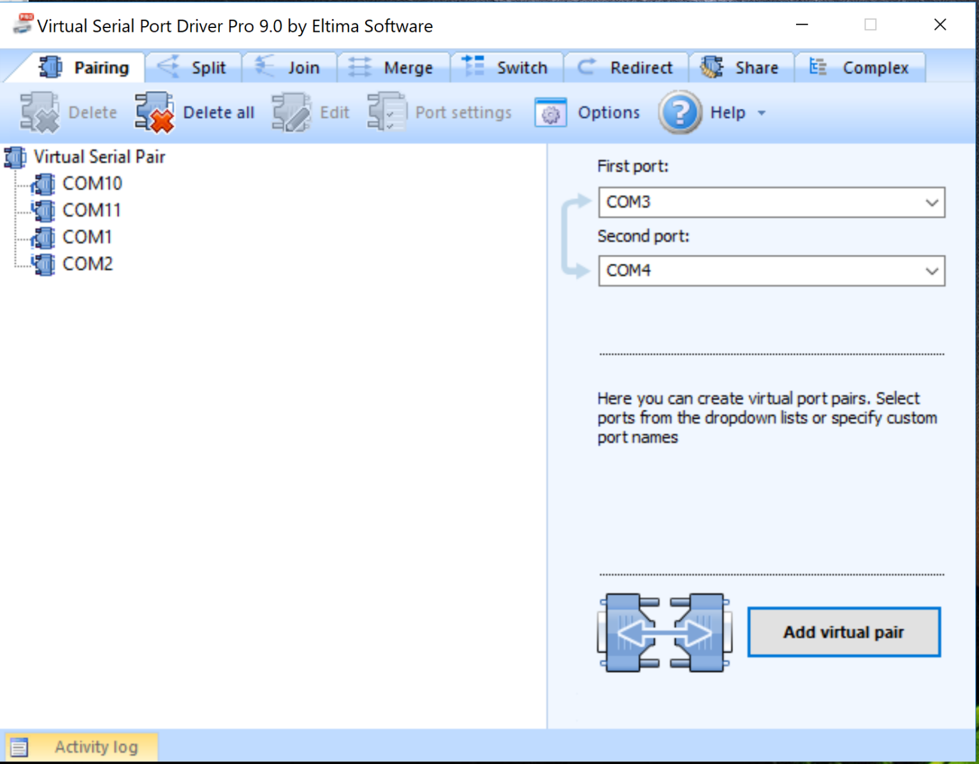Open the First port dropdown
The height and width of the screenshot is (764, 979).
[932, 202]
